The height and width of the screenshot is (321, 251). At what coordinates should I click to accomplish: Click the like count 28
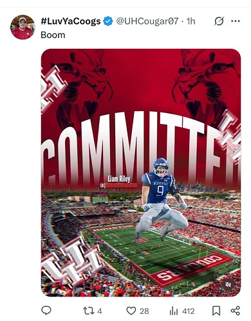144,311
